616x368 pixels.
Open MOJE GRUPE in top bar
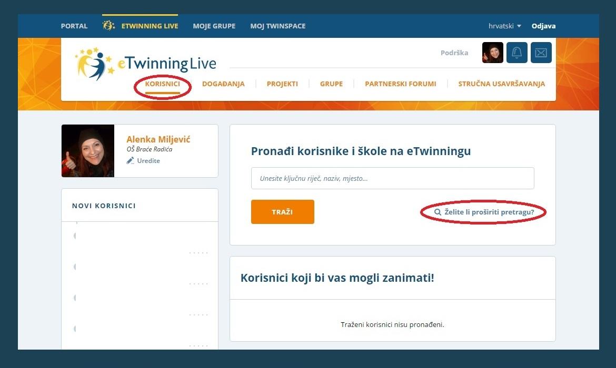point(214,26)
